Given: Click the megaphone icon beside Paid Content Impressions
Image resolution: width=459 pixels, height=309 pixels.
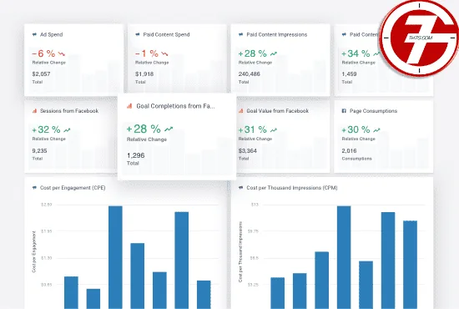Looking at the screenshot, I should coord(241,34).
